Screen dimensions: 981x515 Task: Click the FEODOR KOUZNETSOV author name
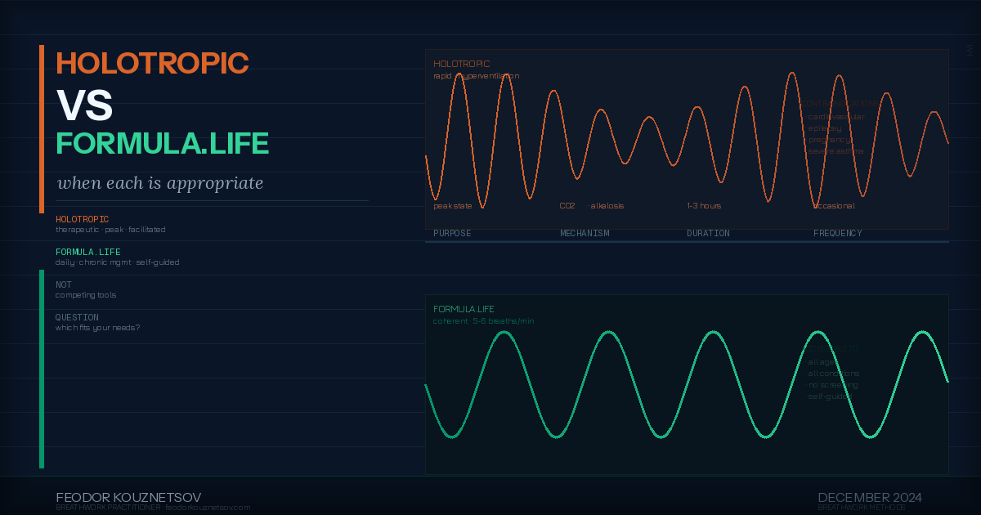pos(128,497)
